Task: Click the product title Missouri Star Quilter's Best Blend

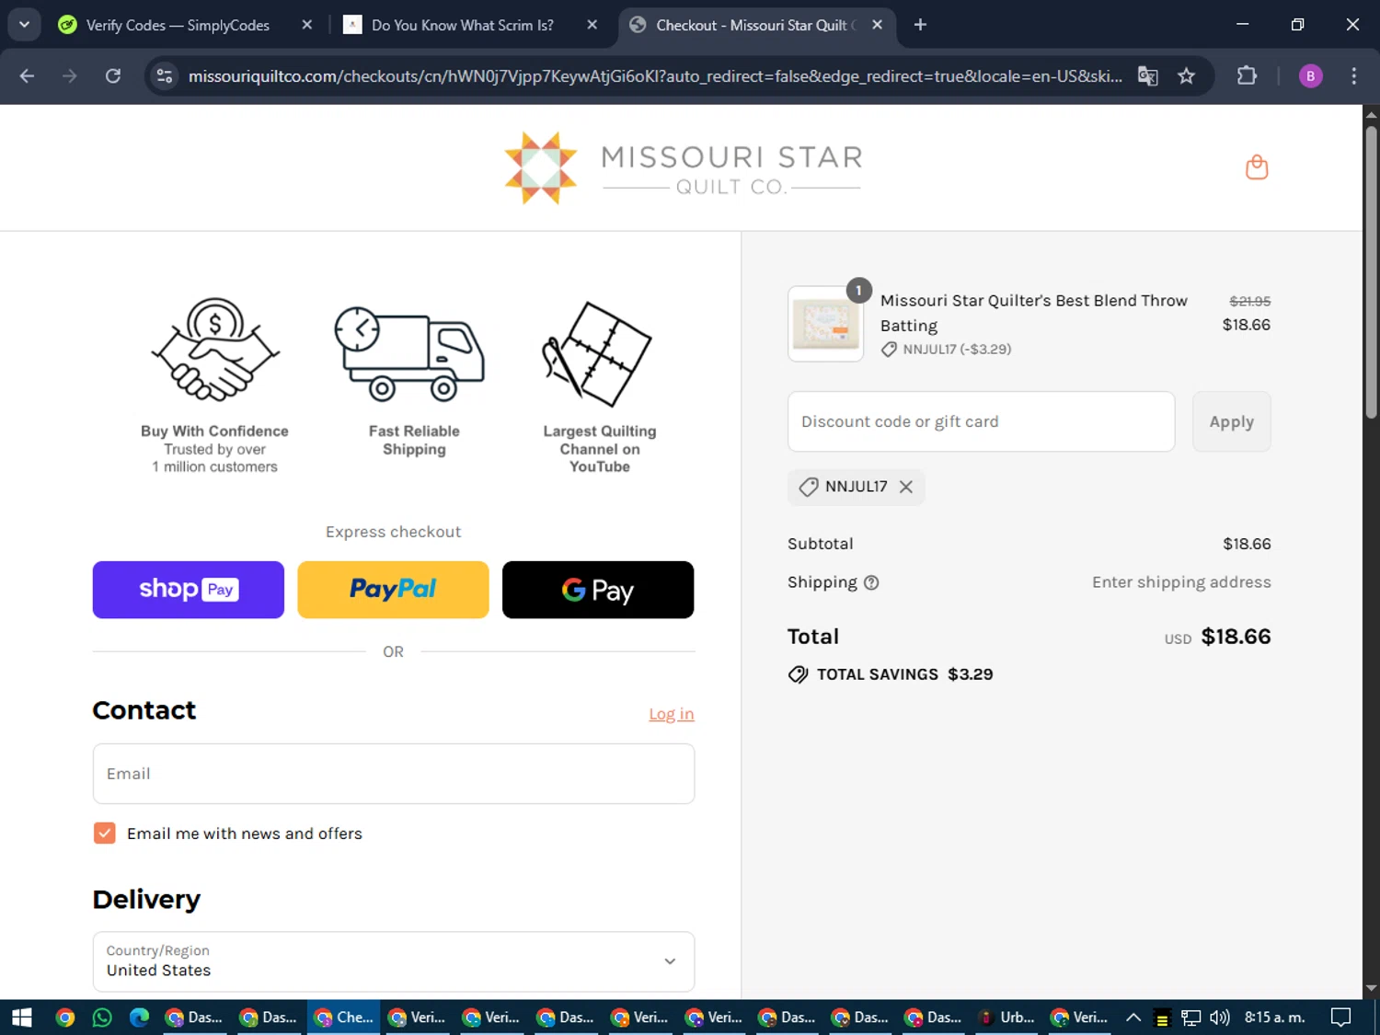Action: (1033, 313)
